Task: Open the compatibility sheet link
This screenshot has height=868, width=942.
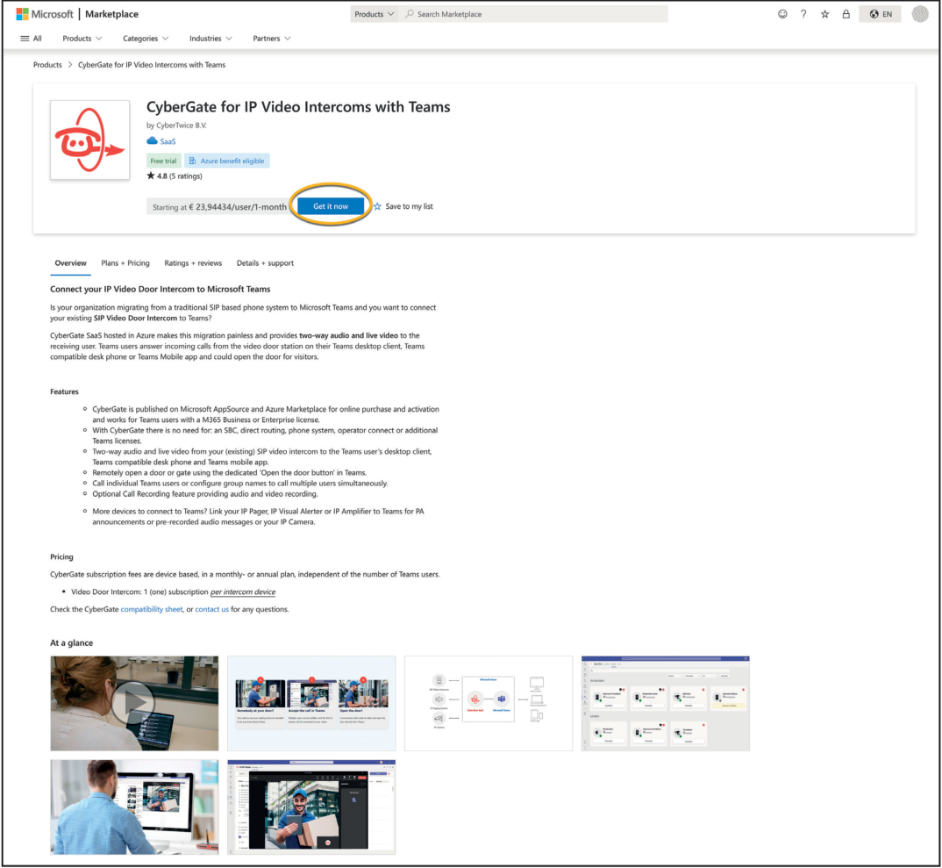Action: pyautogui.click(x=152, y=609)
